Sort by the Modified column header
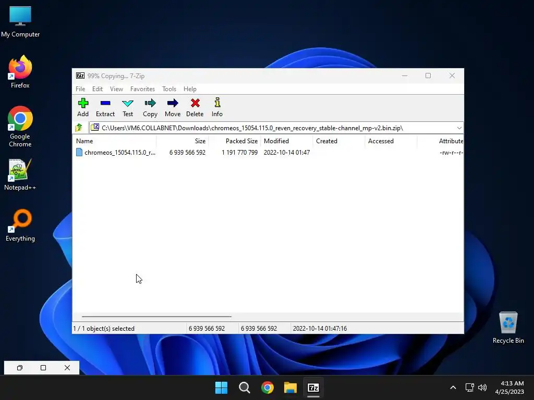 click(287, 141)
